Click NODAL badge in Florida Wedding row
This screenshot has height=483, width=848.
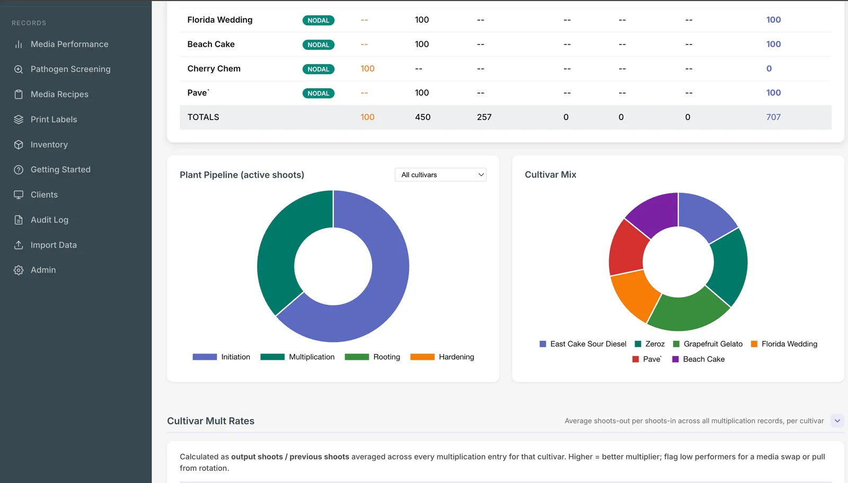[318, 21]
